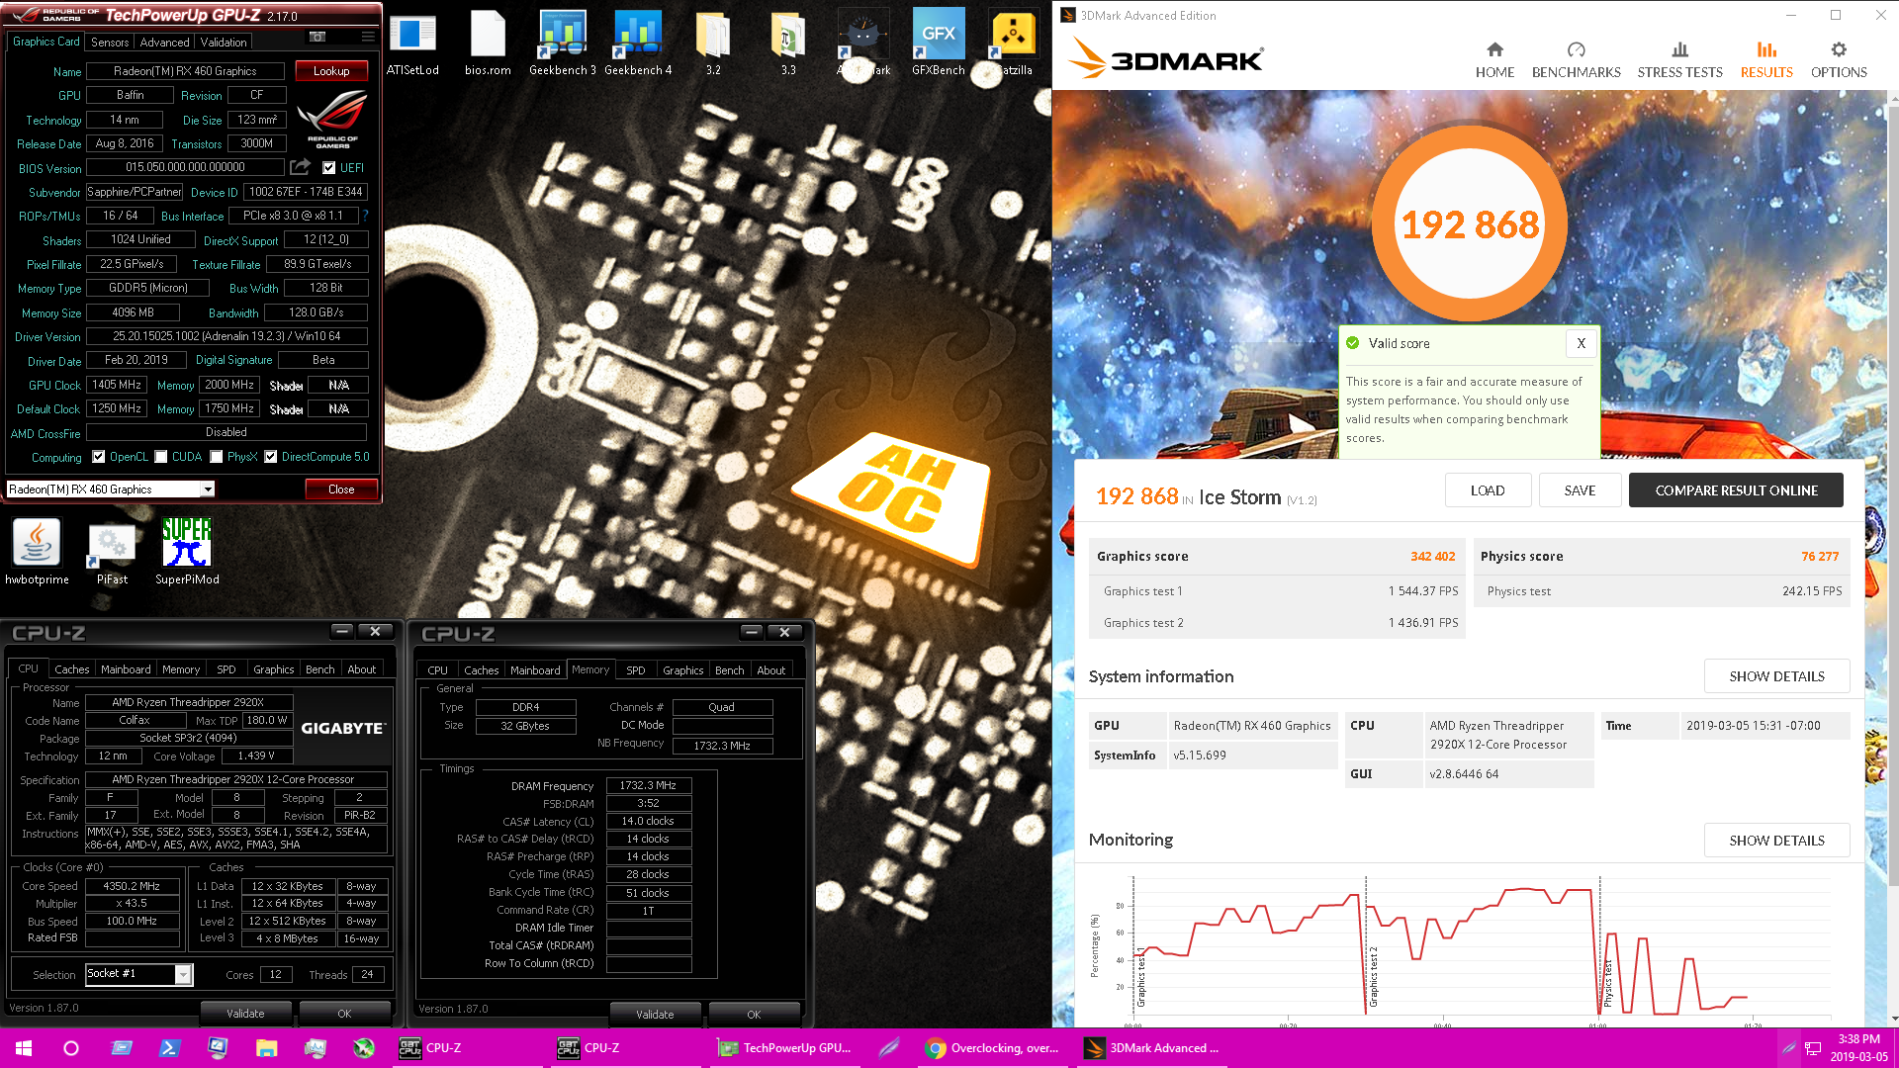Open the Socket #1 selection dropdown in CPU-Z
Image resolution: width=1899 pixels, height=1068 pixels.
point(183,974)
